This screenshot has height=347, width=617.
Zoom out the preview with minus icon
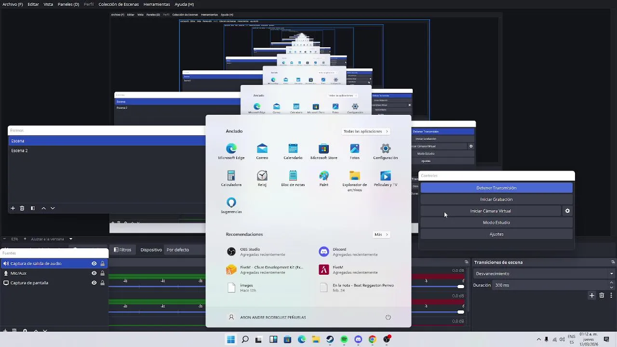(x=4, y=239)
